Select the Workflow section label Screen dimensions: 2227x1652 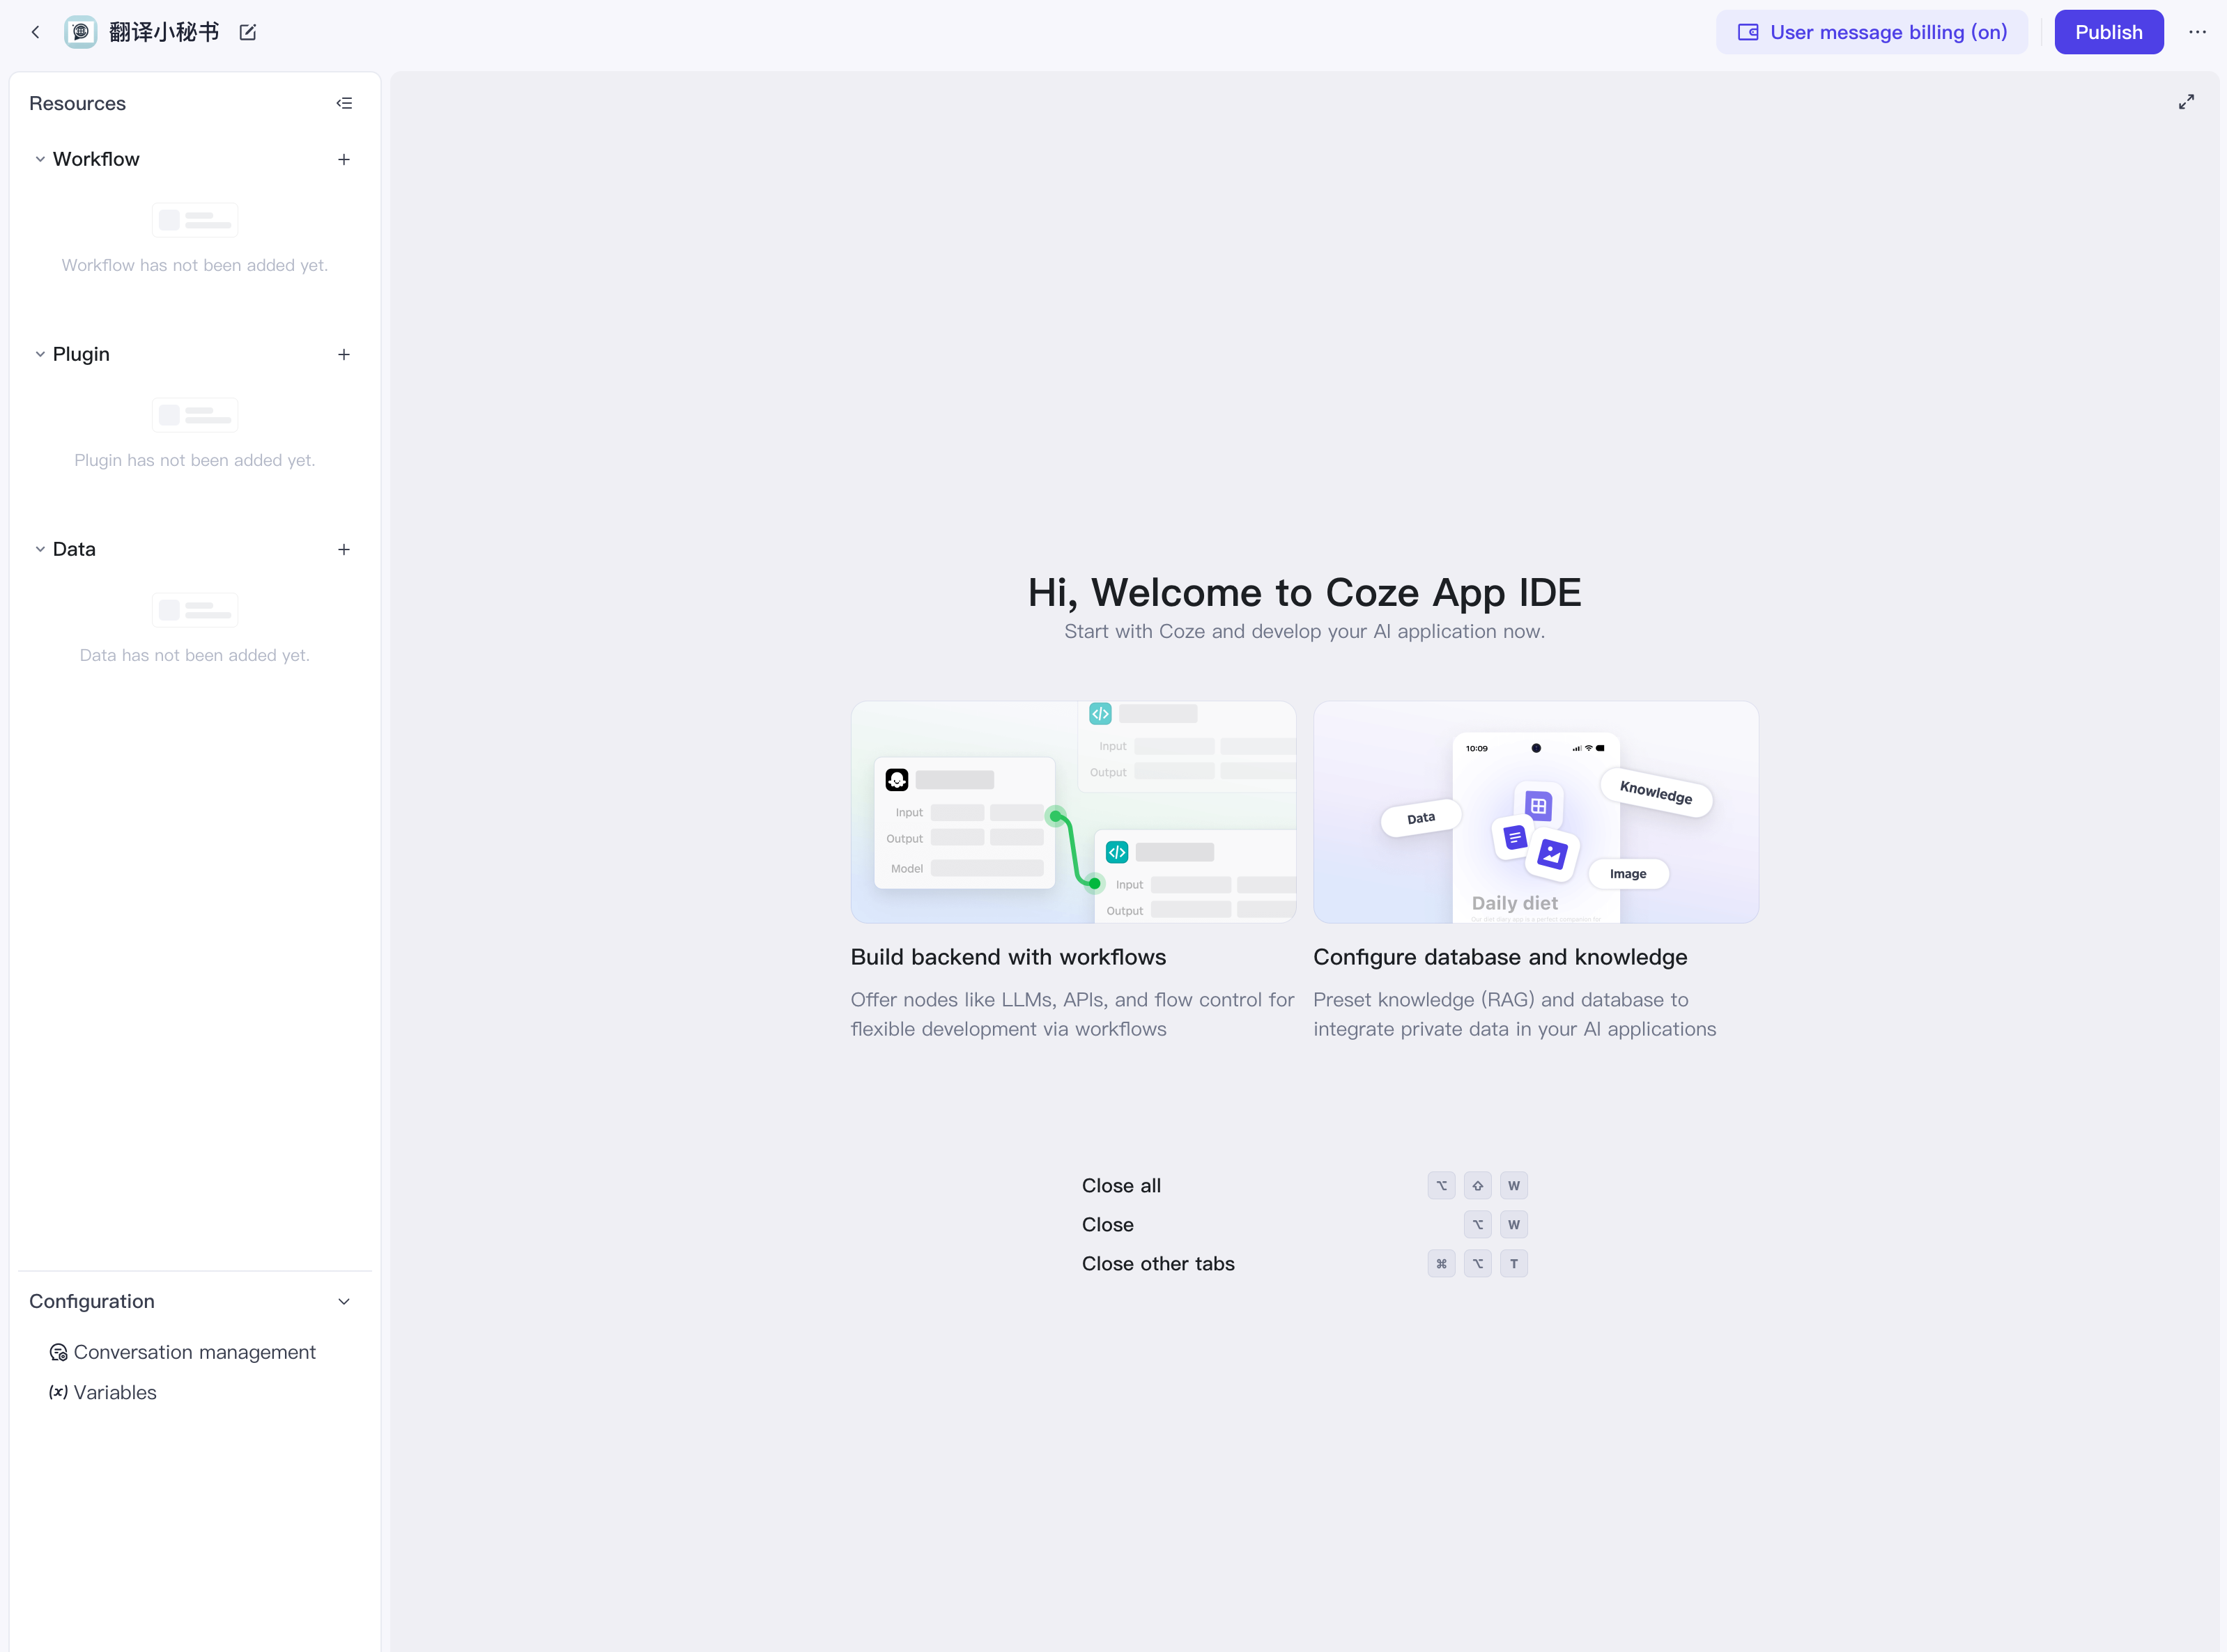pos(96,159)
